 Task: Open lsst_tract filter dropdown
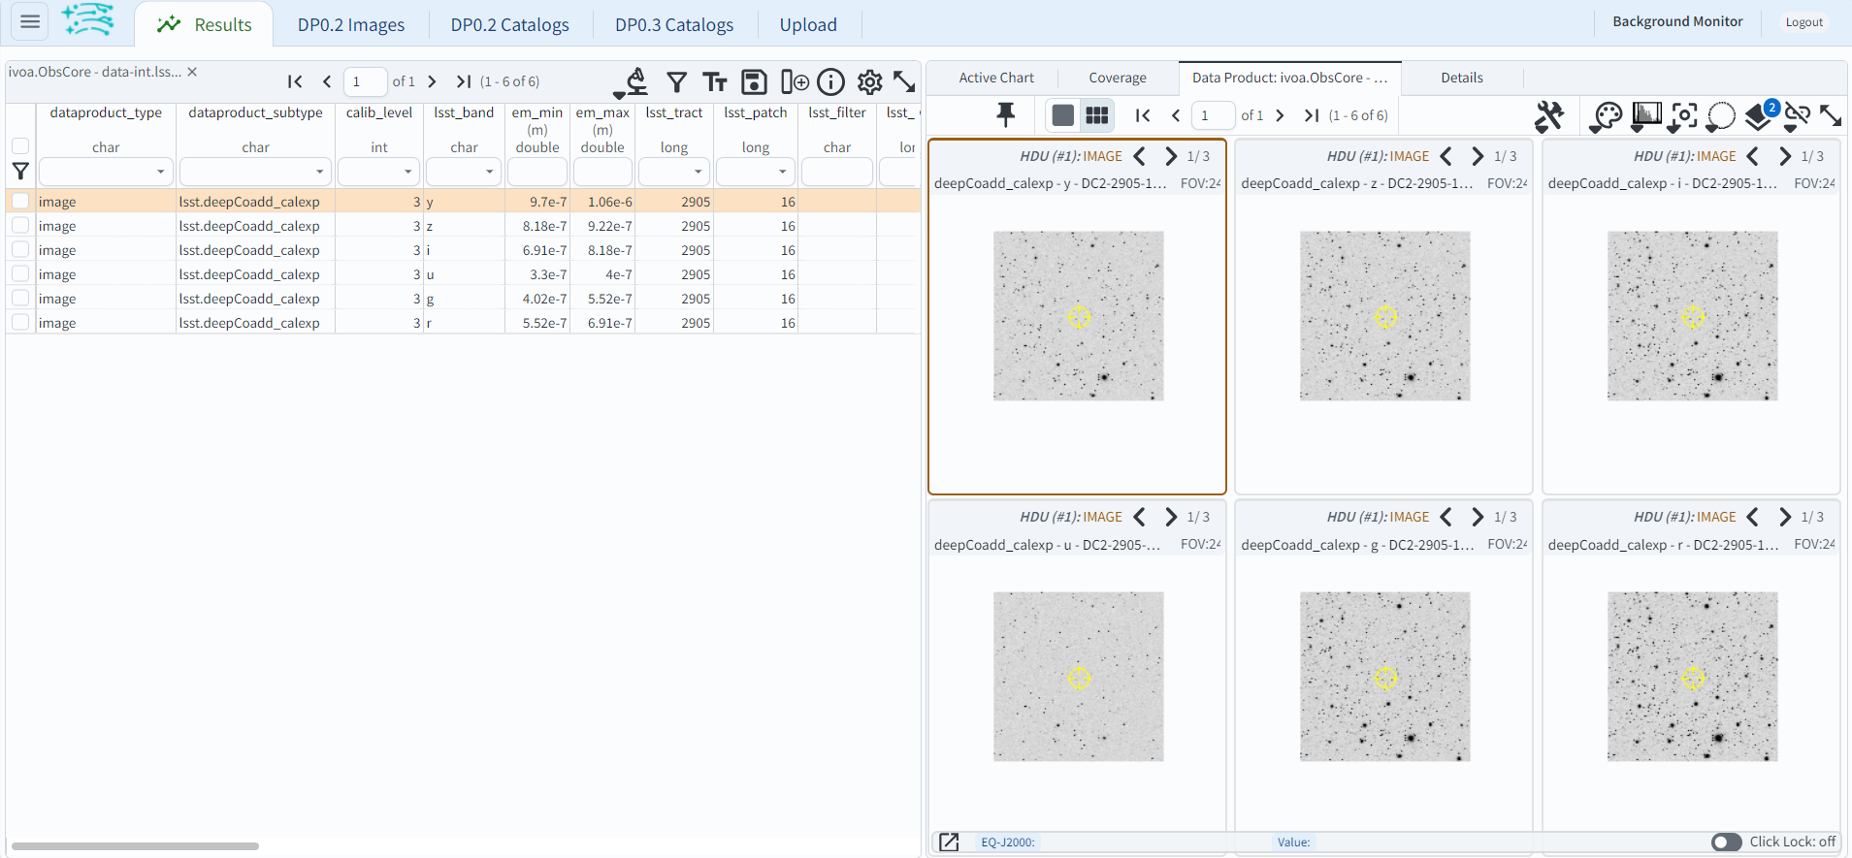point(698,172)
